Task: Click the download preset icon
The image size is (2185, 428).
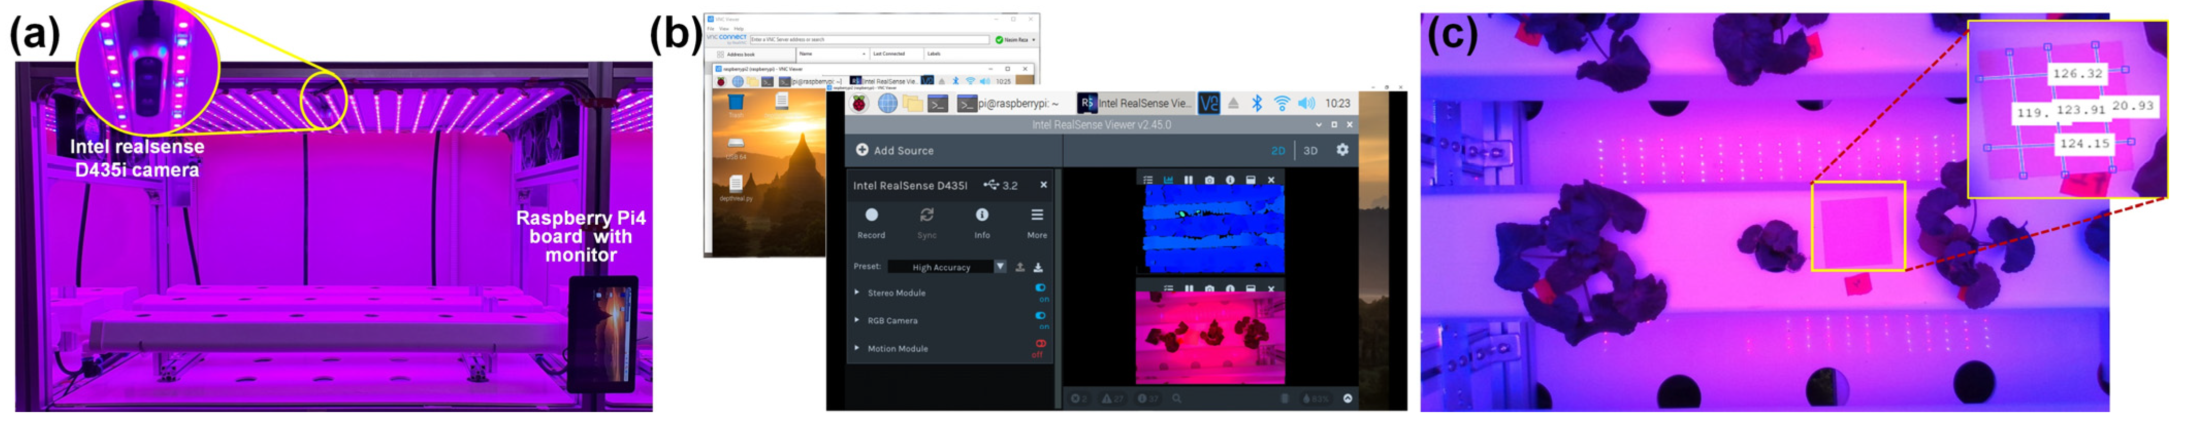Action: point(1038,267)
